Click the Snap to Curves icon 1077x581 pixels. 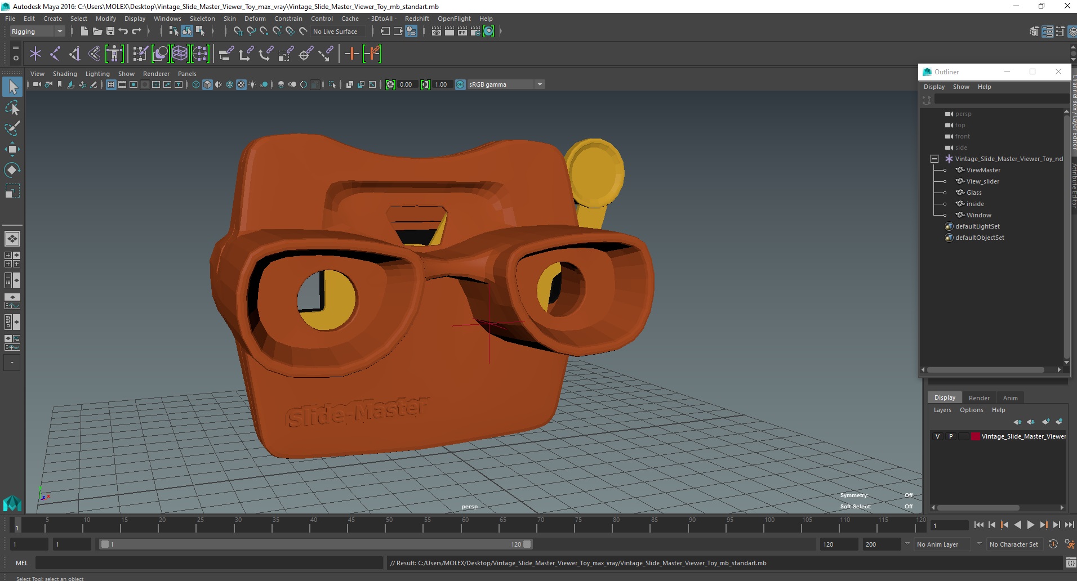[x=251, y=32]
